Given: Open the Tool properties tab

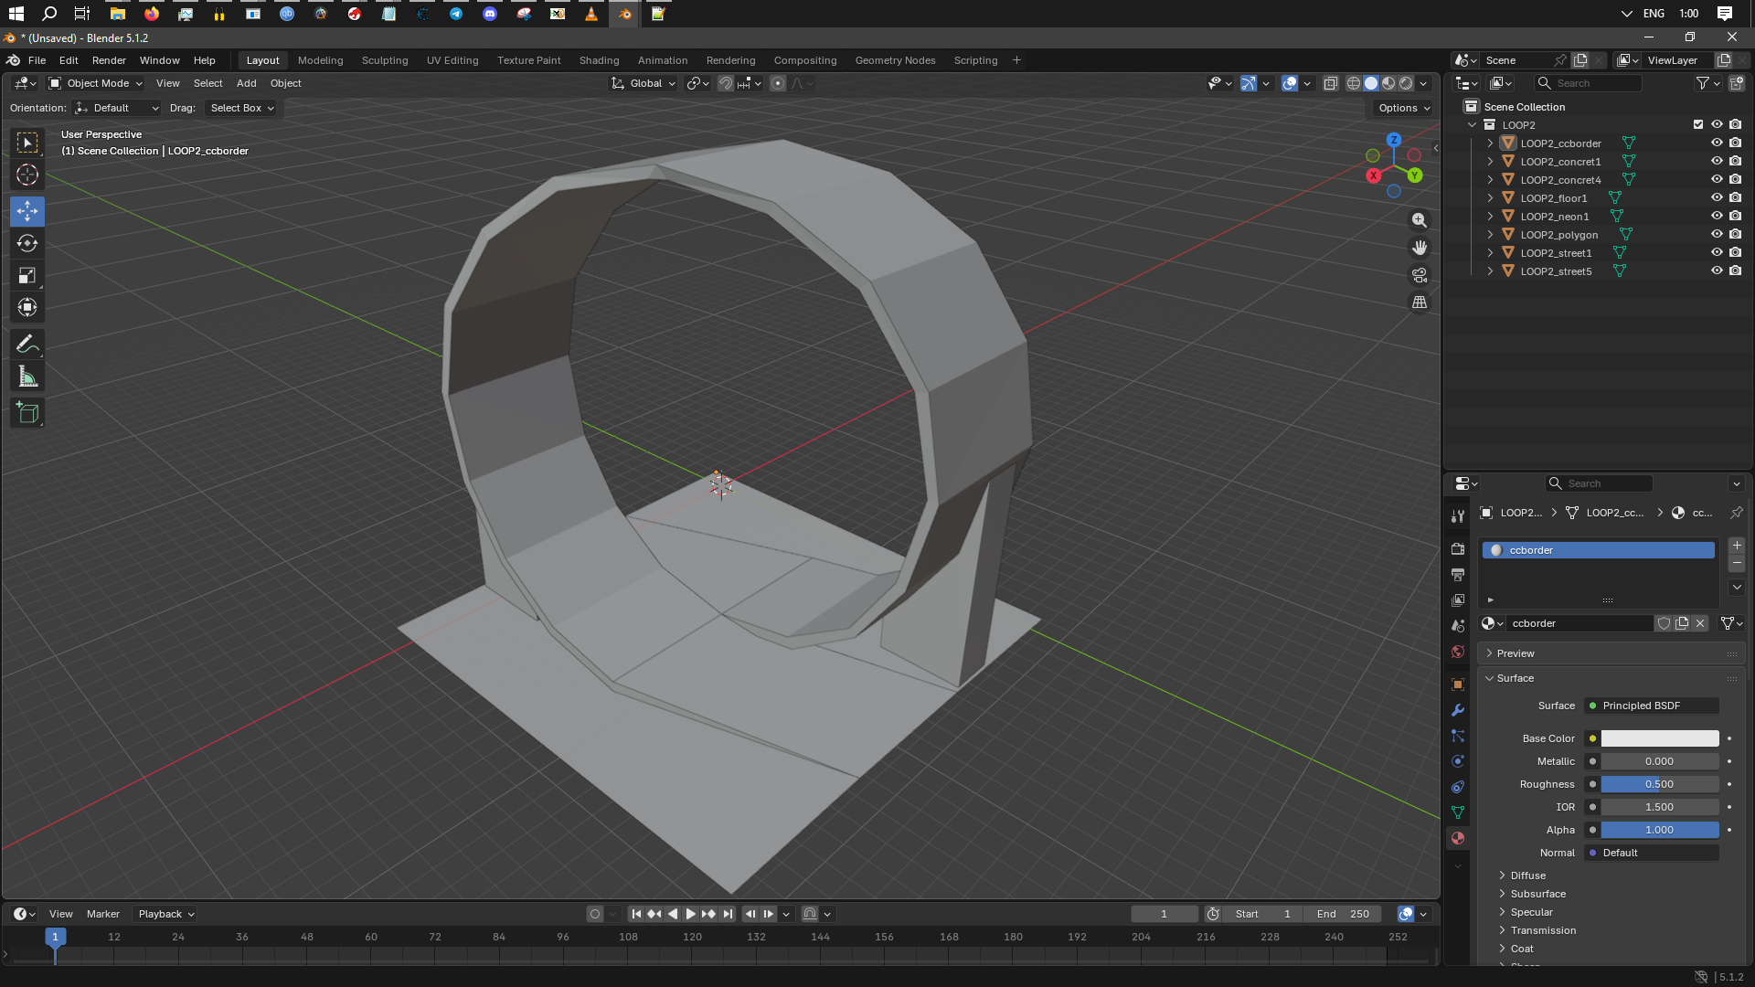Looking at the screenshot, I should point(1458,516).
